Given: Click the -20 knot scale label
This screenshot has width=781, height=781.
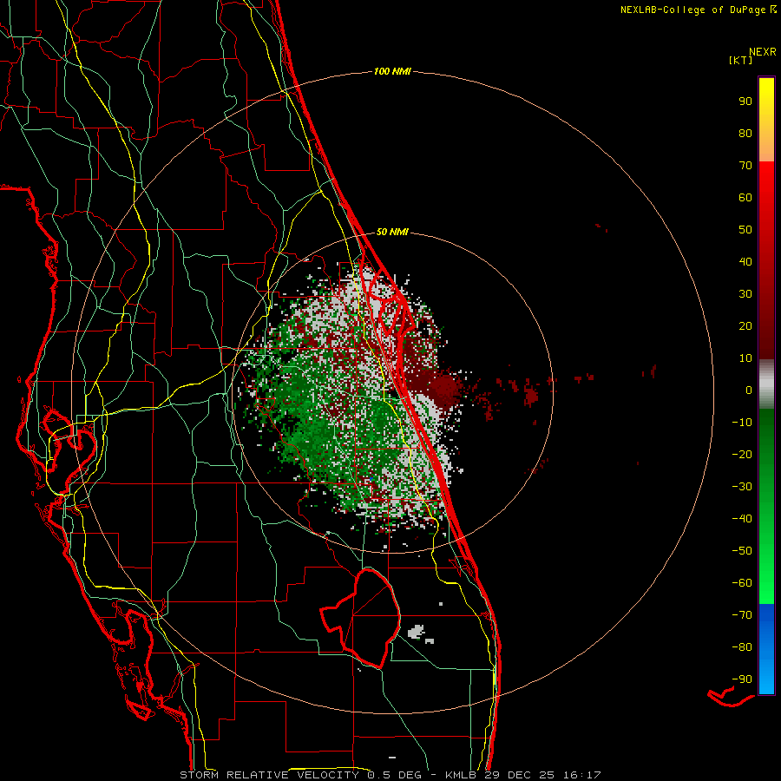Looking at the screenshot, I should pyautogui.click(x=742, y=454).
